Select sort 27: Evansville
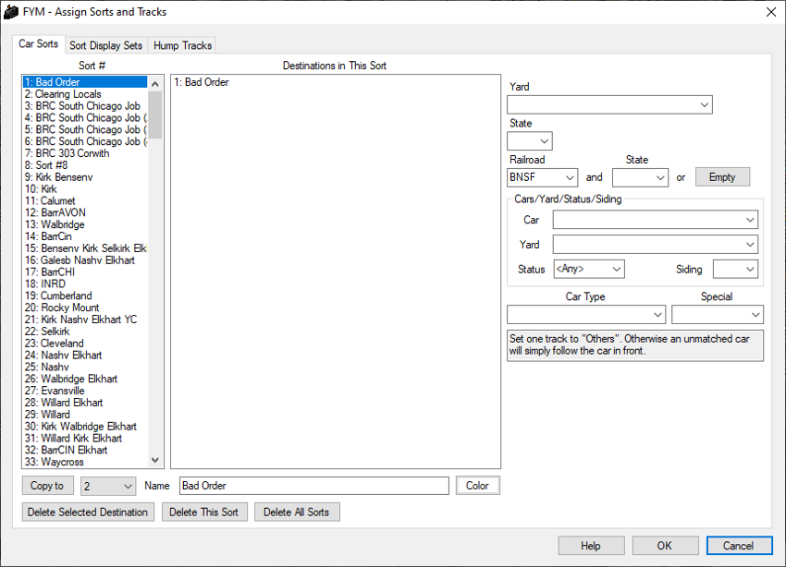The height and width of the screenshot is (567, 786). point(85,391)
